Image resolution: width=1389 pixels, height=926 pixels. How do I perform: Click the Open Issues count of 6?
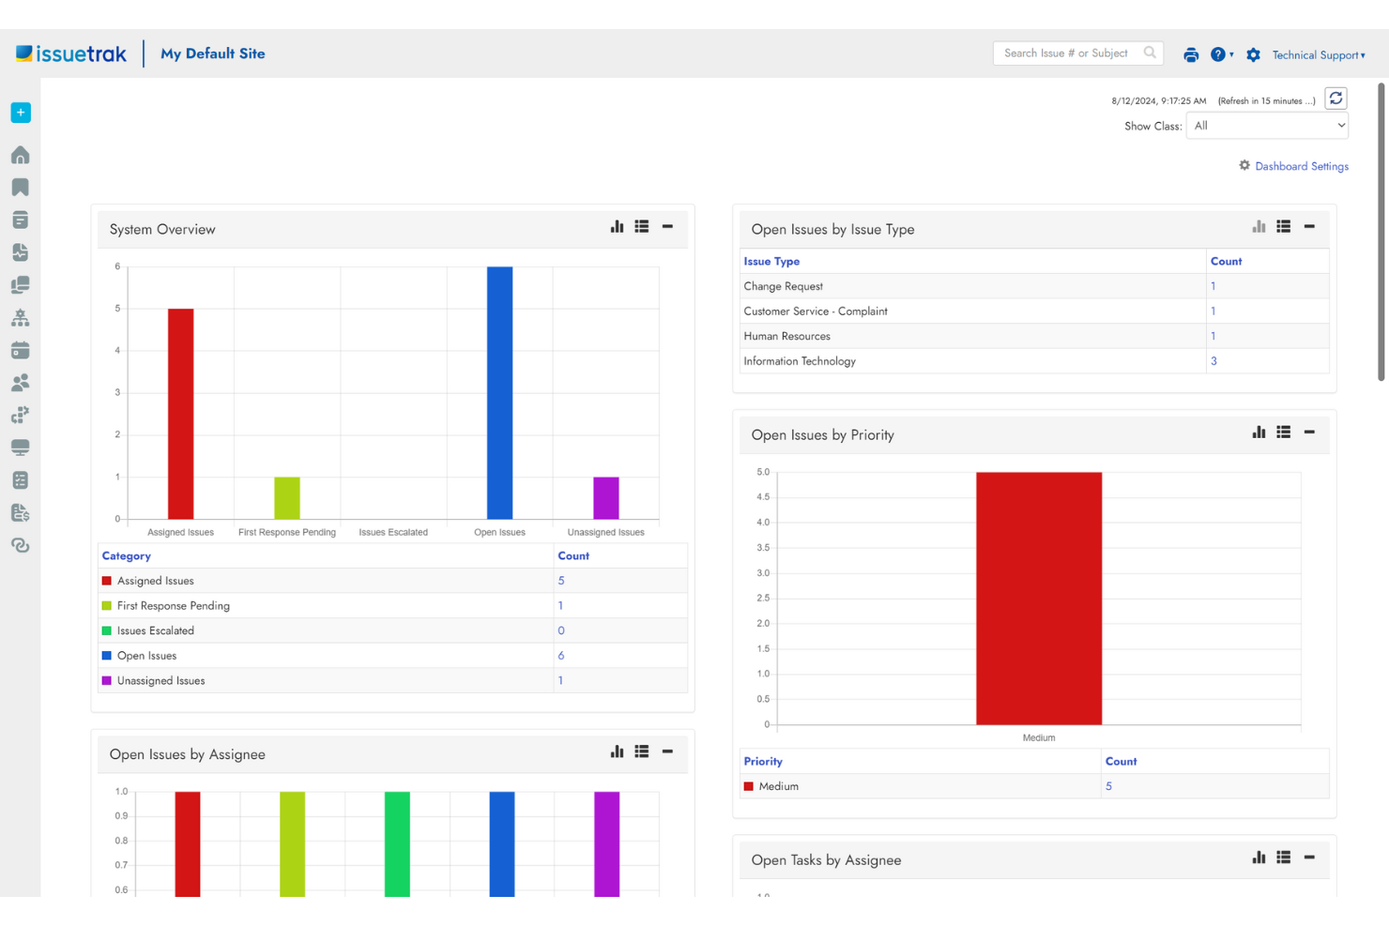coord(560,655)
